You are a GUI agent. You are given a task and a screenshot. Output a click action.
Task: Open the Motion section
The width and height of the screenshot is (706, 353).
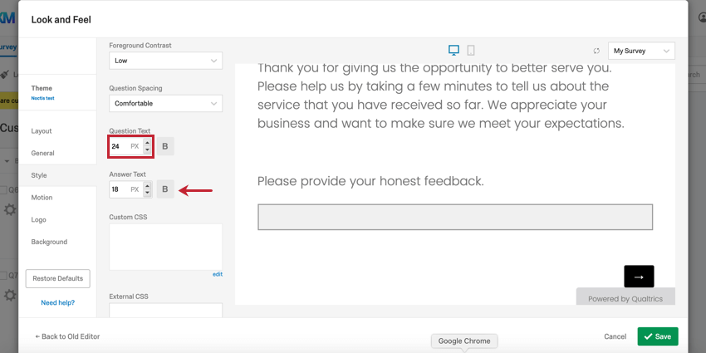(x=42, y=198)
